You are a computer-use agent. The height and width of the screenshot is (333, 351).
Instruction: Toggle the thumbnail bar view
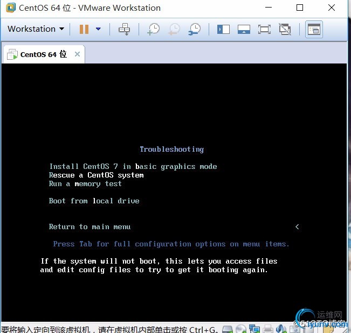[x=244, y=29]
